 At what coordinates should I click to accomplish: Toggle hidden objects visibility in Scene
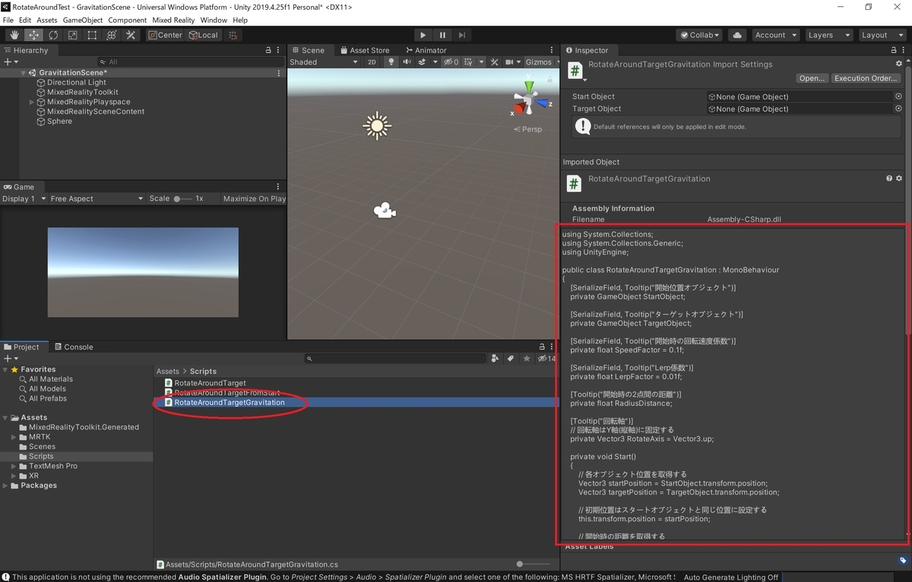(x=451, y=62)
